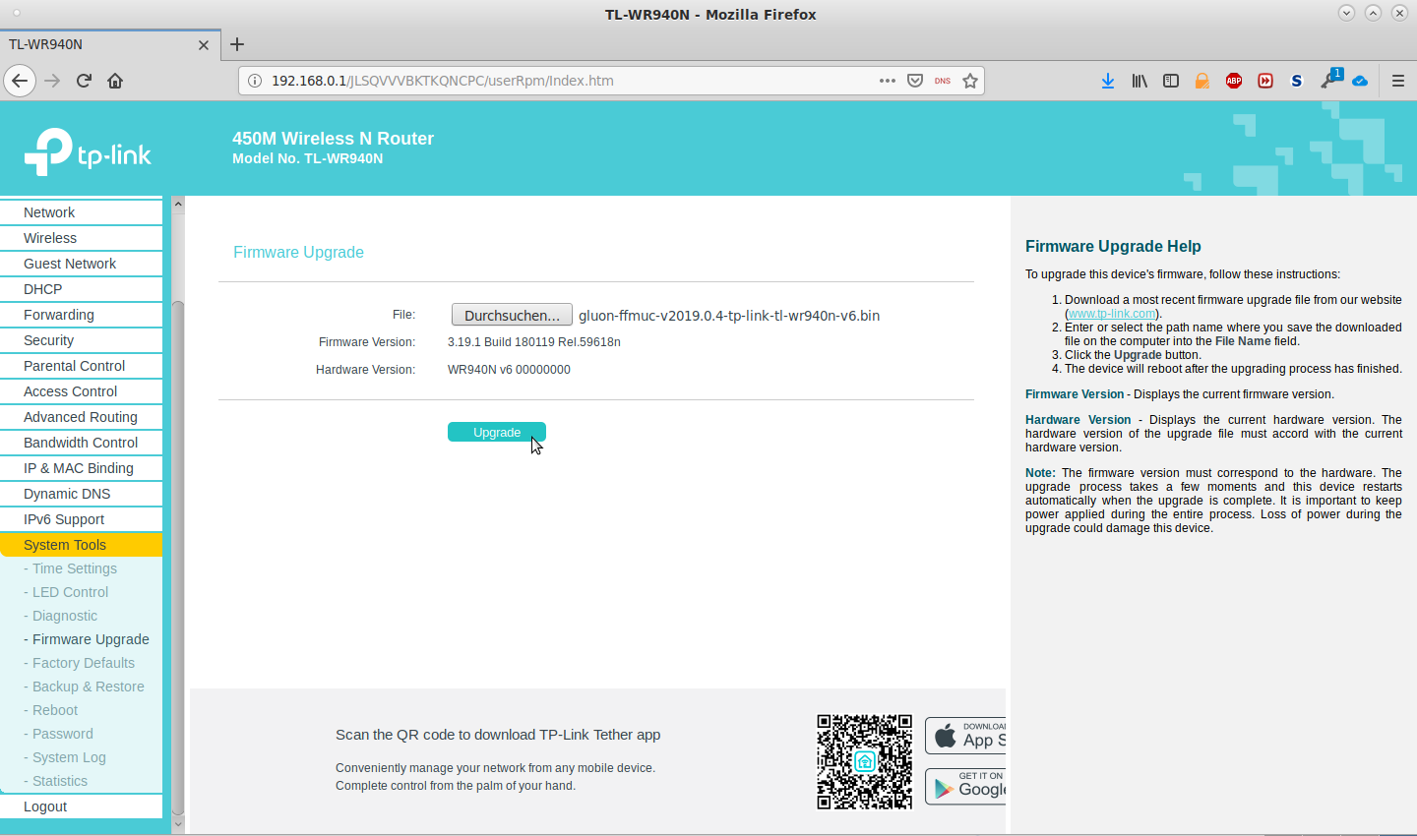The height and width of the screenshot is (836, 1417).
Task: Expand the Wireless menu section
Action: (50, 238)
